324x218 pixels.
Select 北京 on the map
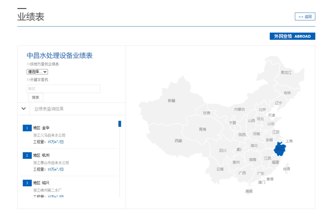pos(262,110)
